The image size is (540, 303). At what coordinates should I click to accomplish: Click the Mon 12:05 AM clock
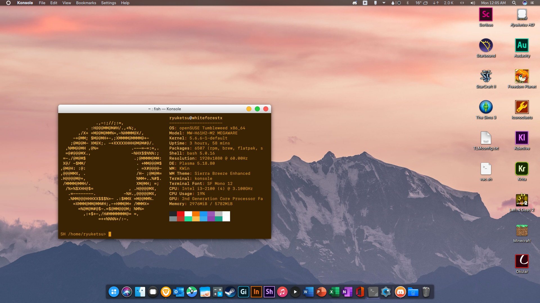tap(493, 3)
